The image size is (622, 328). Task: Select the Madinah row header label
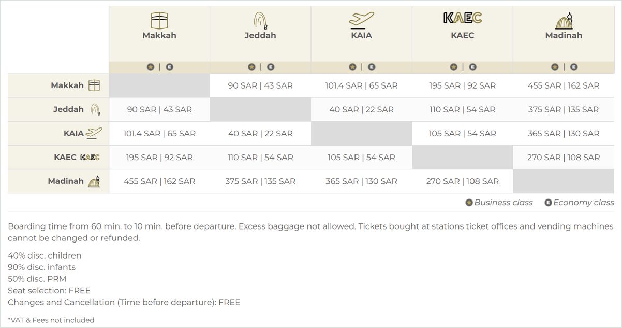click(x=66, y=181)
